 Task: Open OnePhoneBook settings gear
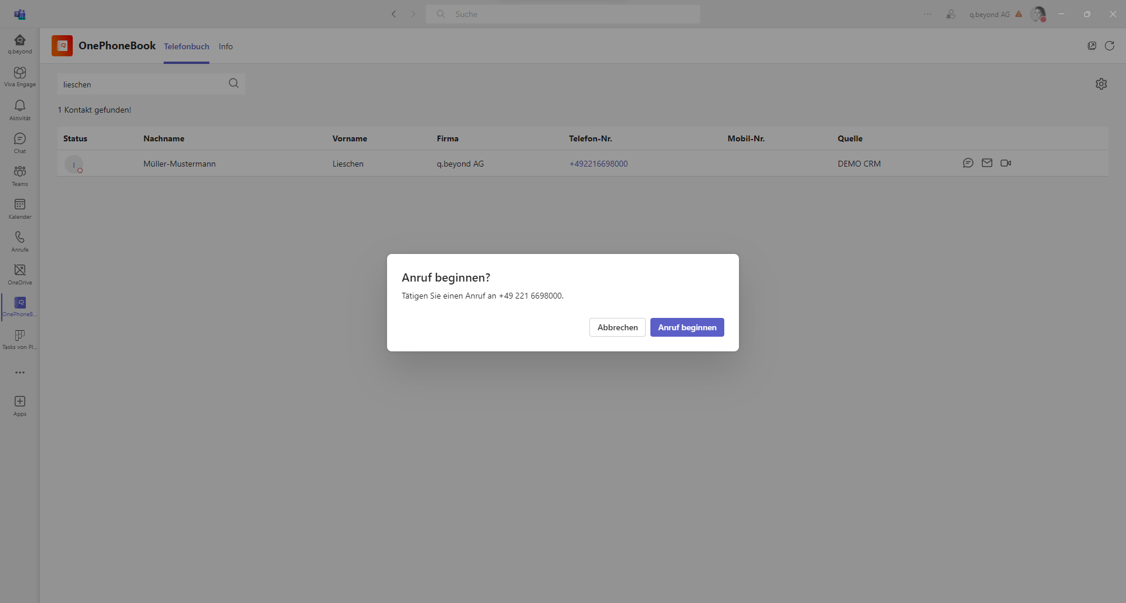click(1101, 84)
